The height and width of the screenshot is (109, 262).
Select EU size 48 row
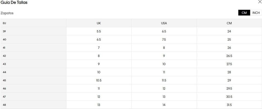point(4,105)
